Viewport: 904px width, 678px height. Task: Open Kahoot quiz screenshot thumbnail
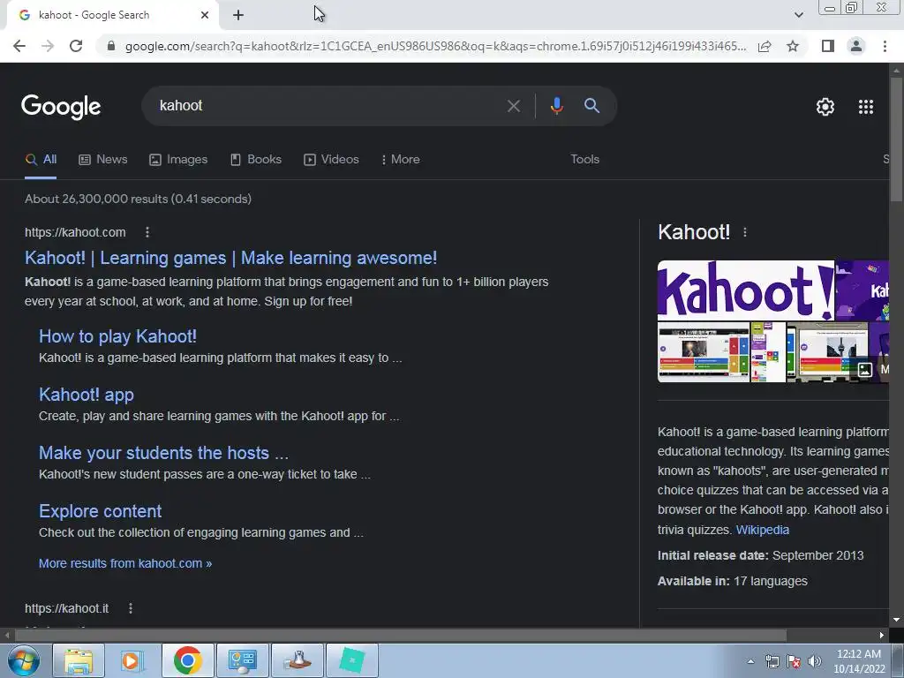tap(704, 352)
